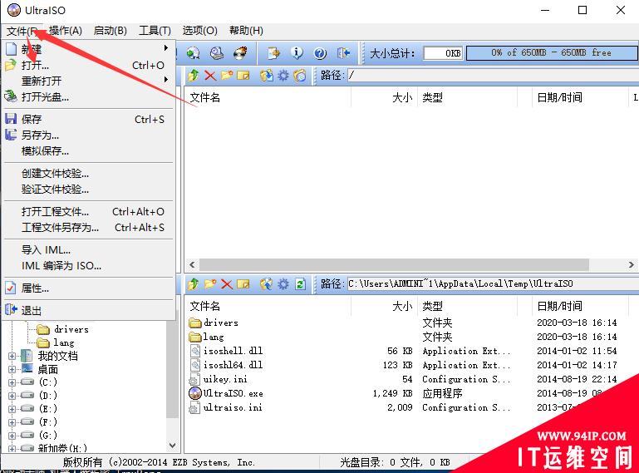Choose 另存为... menu entry
The width and height of the screenshot is (639, 473).
pyautogui.click(x=89, y=135)
